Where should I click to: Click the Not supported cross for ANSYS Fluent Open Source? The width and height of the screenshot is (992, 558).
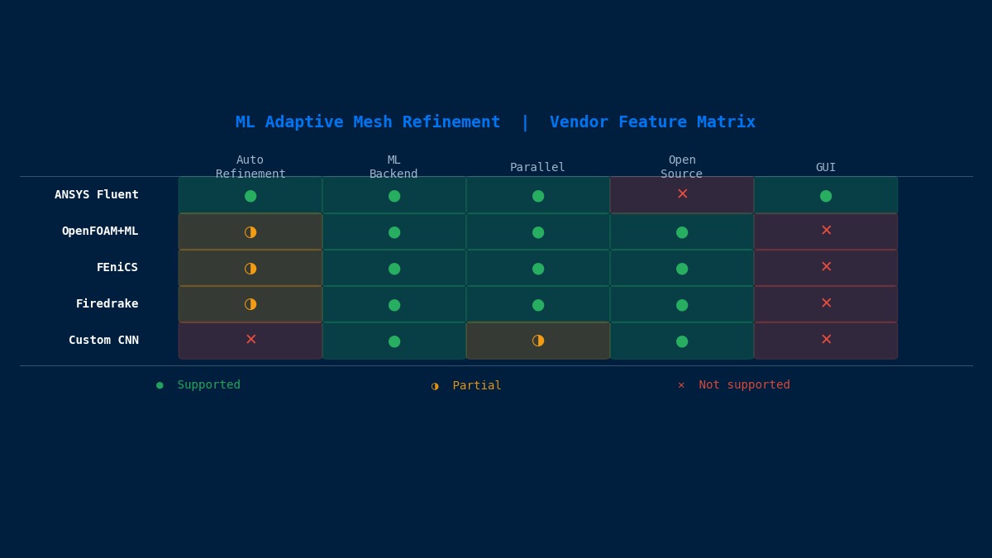click(x=682, y=193)
